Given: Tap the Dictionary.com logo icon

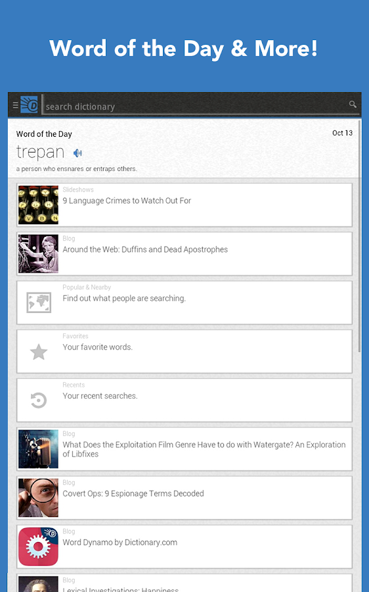Looking at the screenshot, I should pos(29,105).
